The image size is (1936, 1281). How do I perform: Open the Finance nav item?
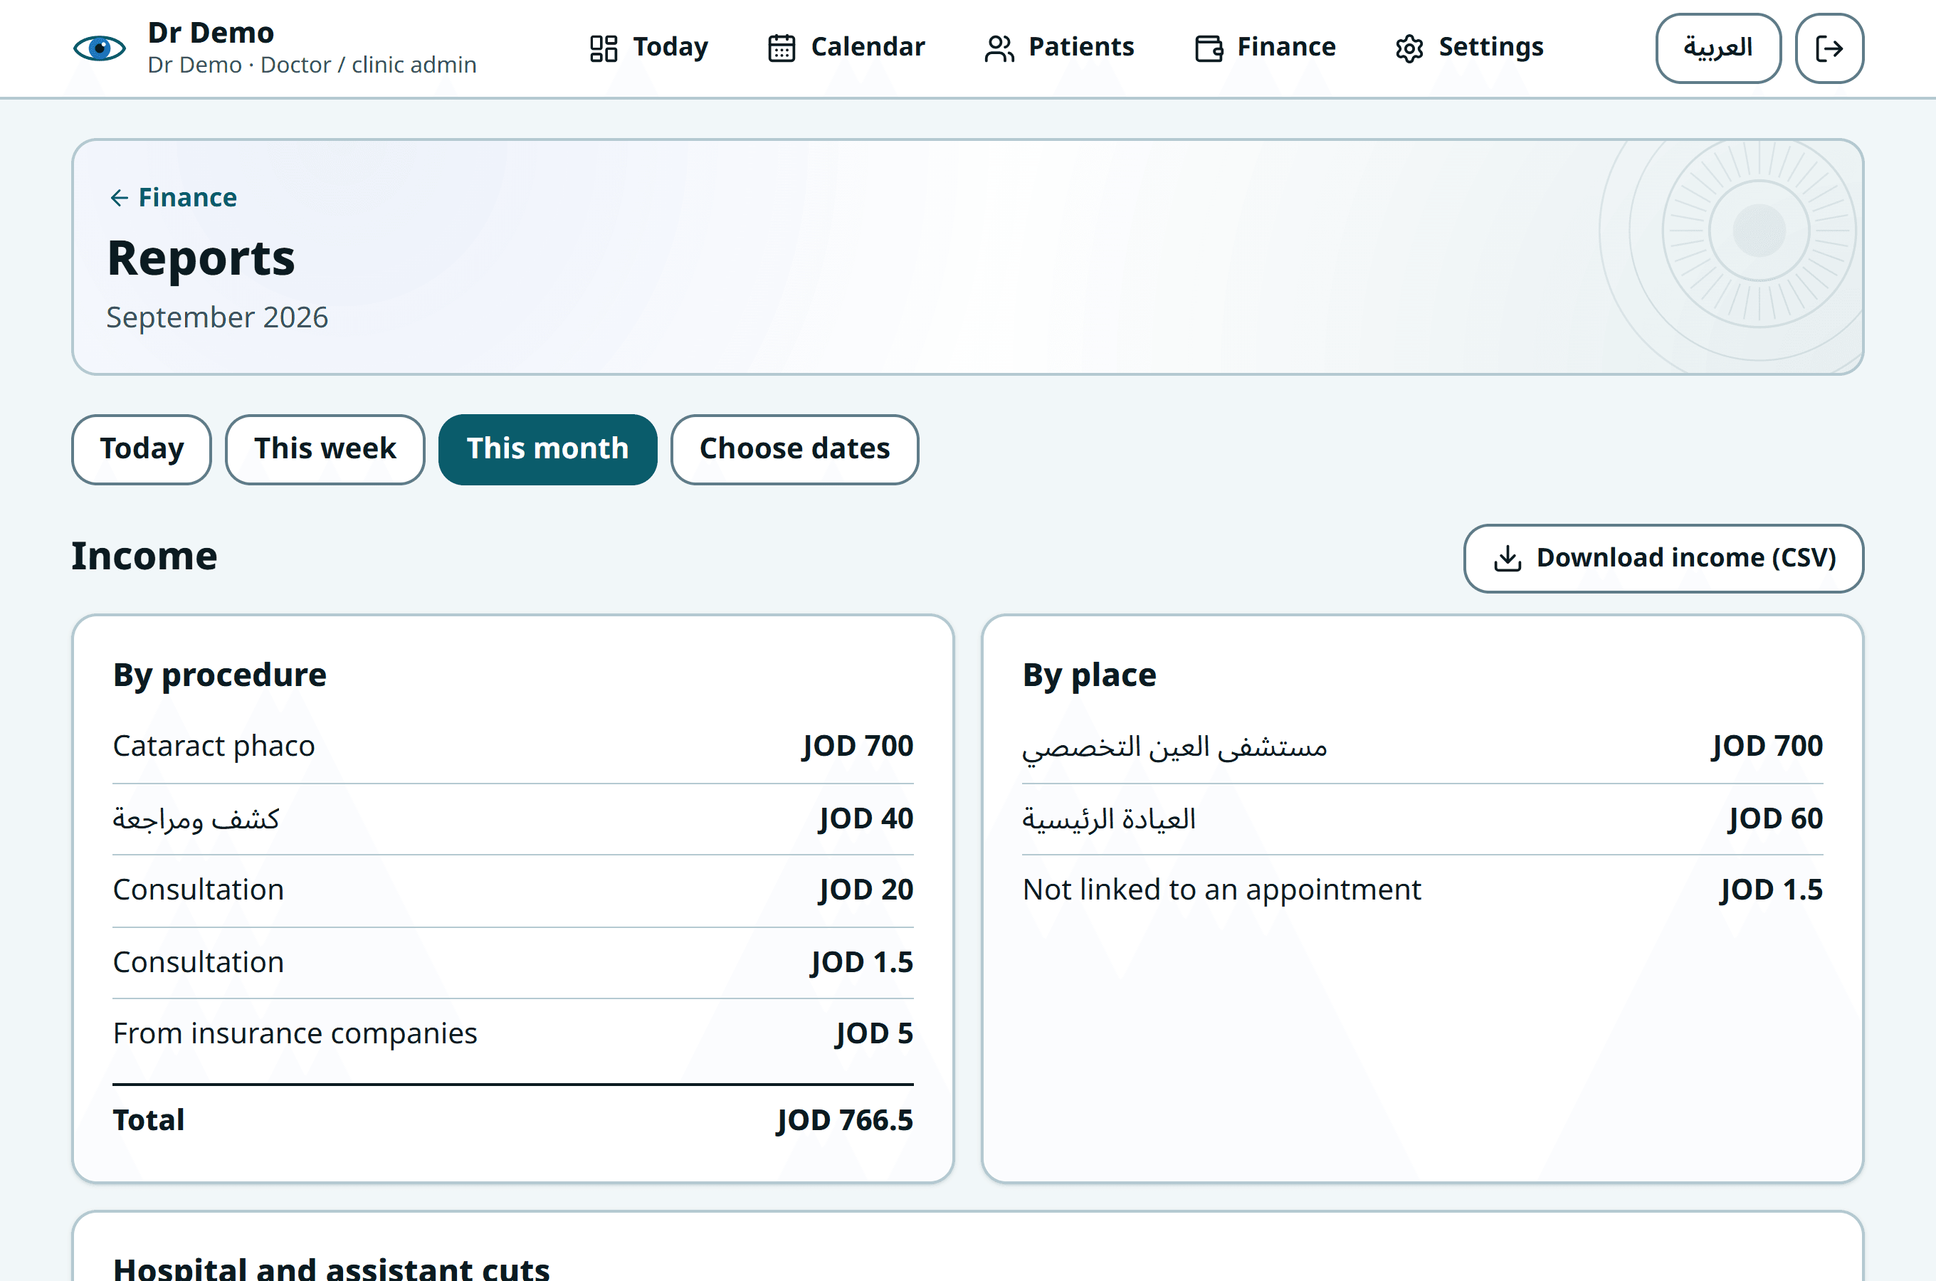(1266, 48)
